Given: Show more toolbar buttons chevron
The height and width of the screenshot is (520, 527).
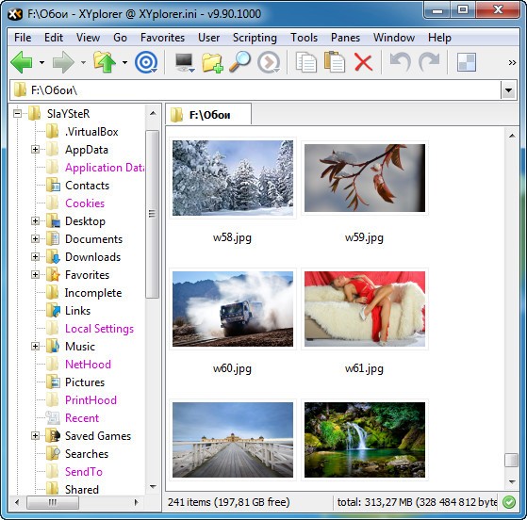Looking at the screenshot, I should [512, 62].
